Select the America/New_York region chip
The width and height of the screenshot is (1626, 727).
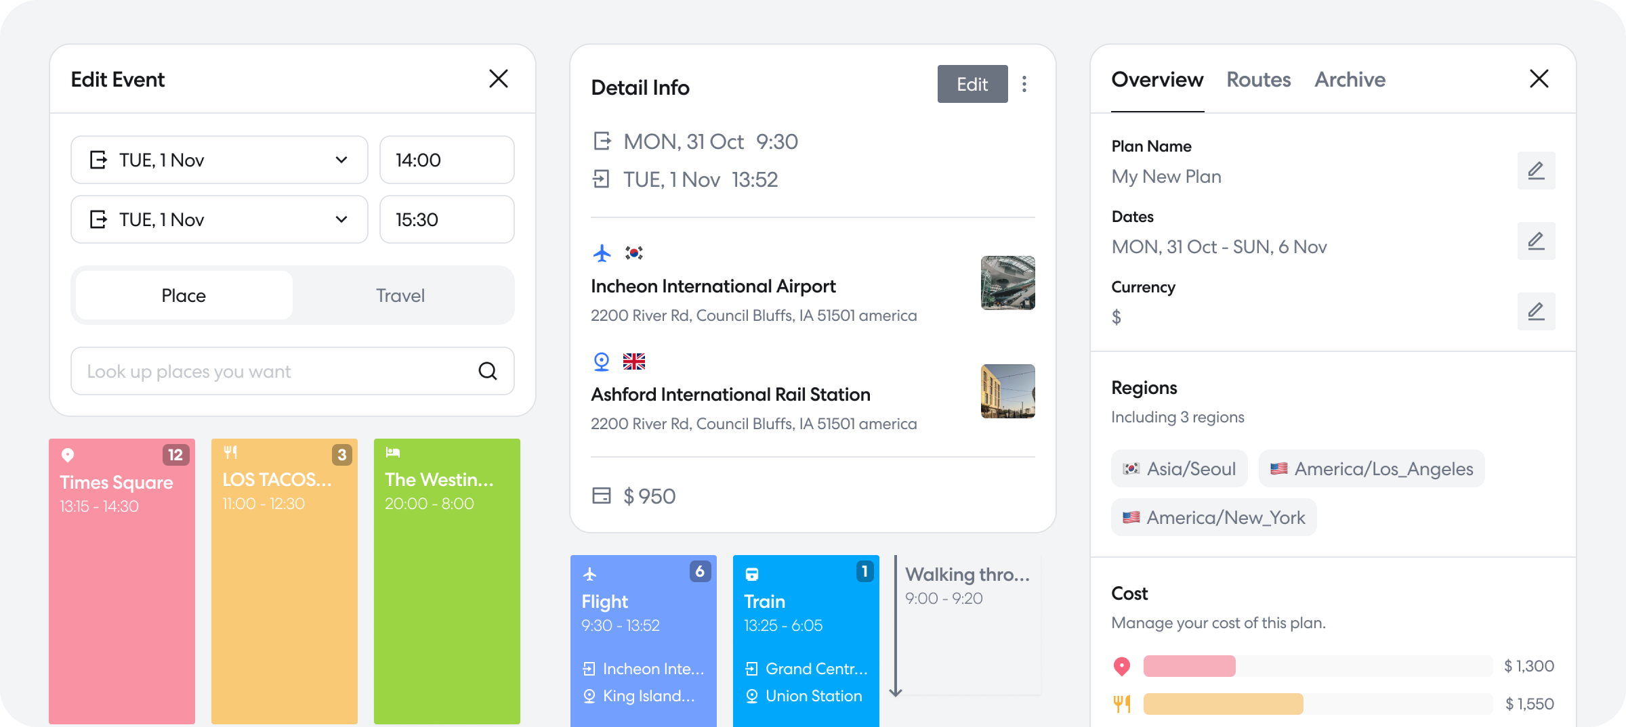[x=1214, y=517]
